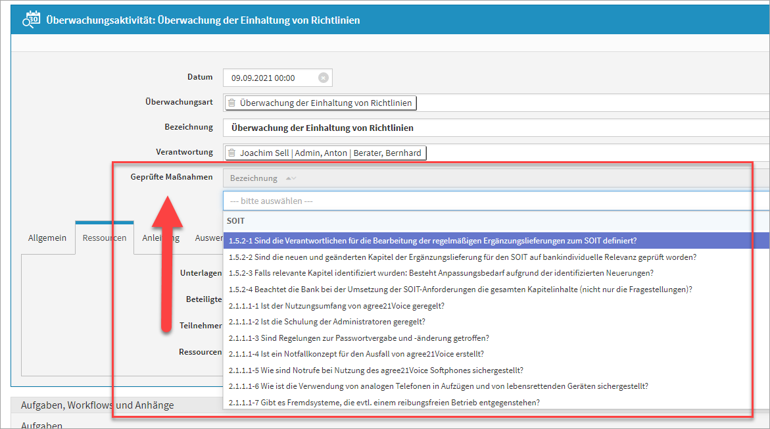Open the '--- bitte auswählen ---' combo box
770x429 pixels.
(x=493, y=201)
